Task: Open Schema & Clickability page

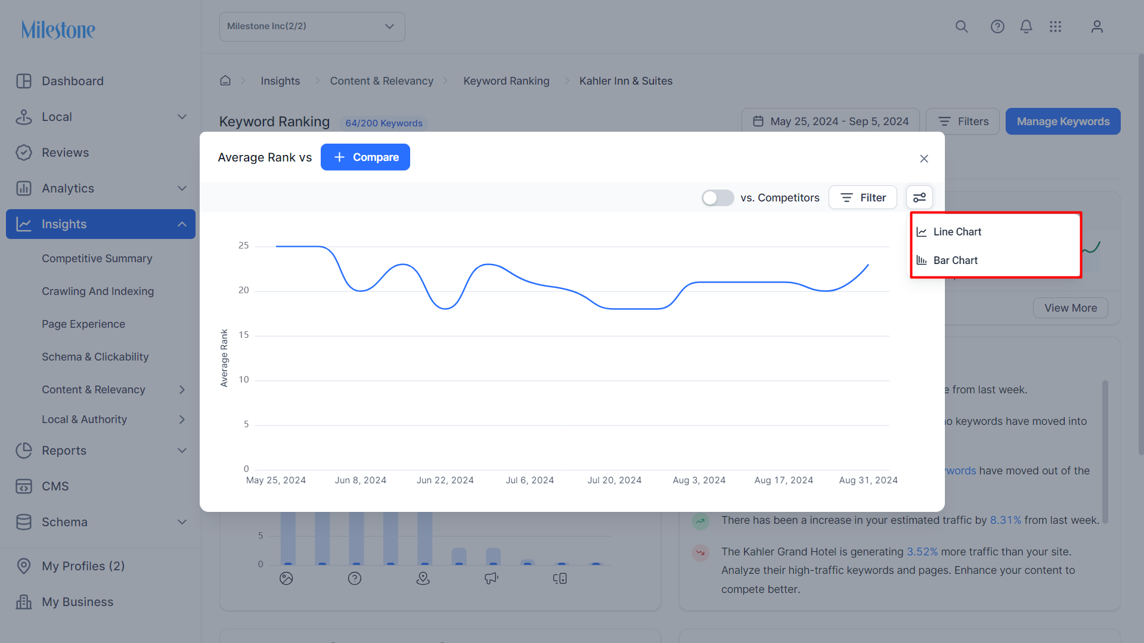Action: 95,357
